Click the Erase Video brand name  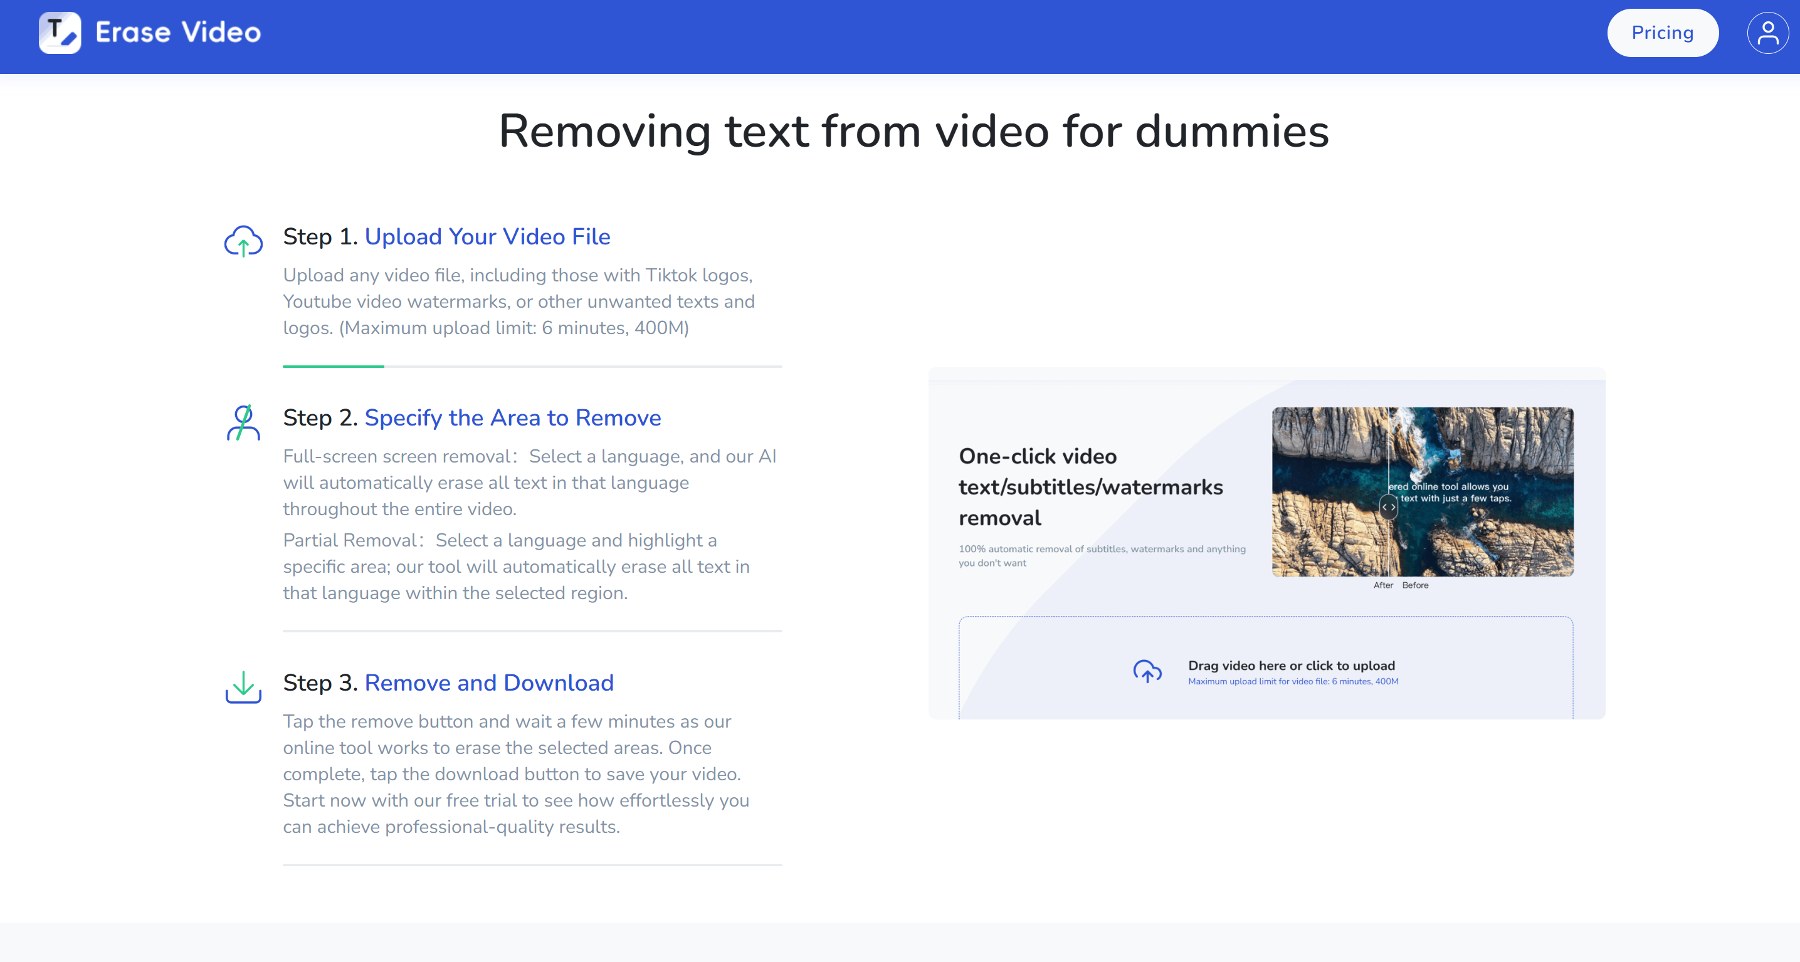coord(178,33)
